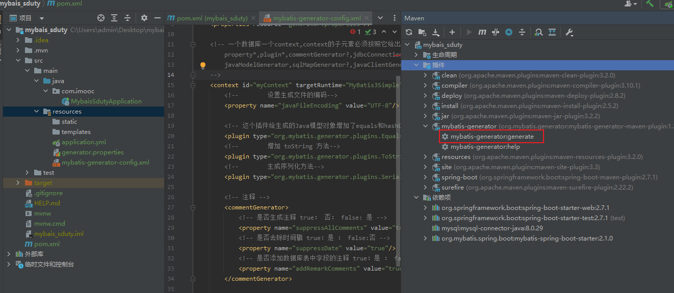Screen dimensions: 674x293
Task: Expand the test folder
Action: coord(27,173)
